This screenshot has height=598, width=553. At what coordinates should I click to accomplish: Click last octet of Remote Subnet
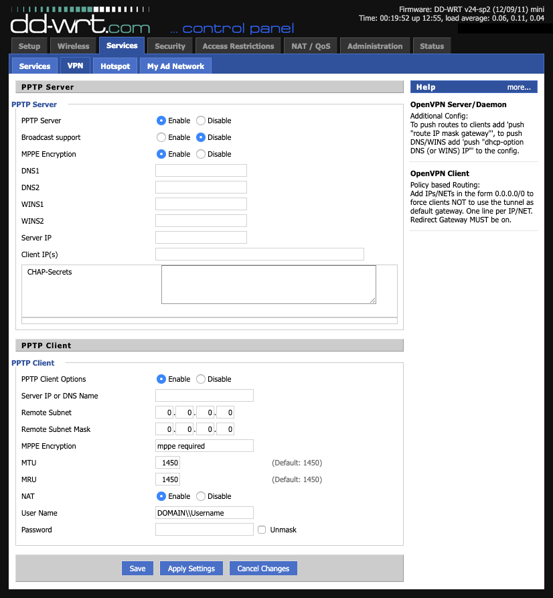click(x=225, y=413)
